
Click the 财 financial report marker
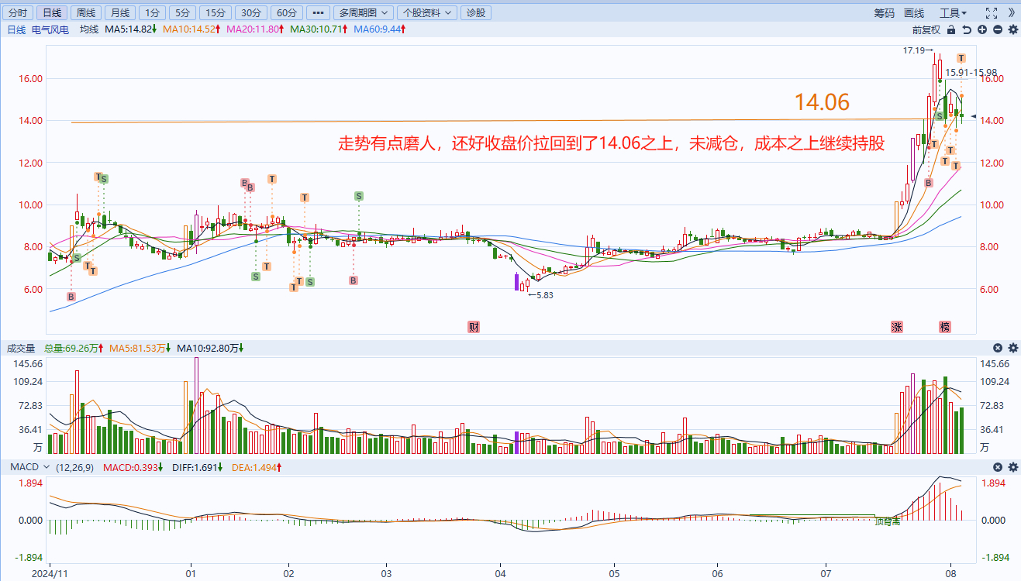coord(474,327)
